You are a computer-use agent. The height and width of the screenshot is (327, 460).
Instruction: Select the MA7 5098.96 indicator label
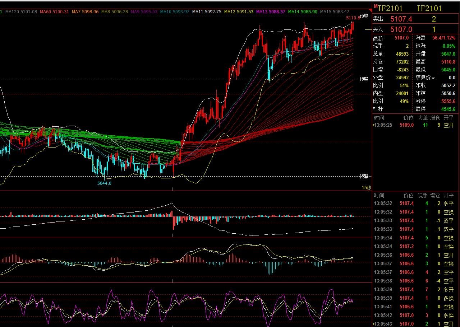coord(85,12)
